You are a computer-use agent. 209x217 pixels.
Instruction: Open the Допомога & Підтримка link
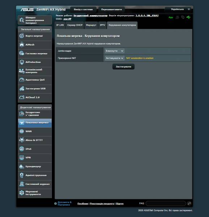point(64,203)
